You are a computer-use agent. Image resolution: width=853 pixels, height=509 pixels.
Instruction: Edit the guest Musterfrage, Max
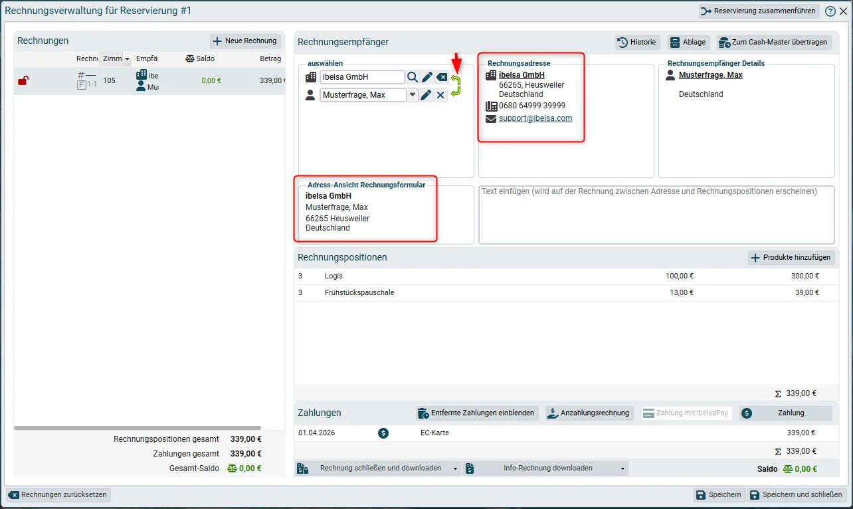coord(427,95)
